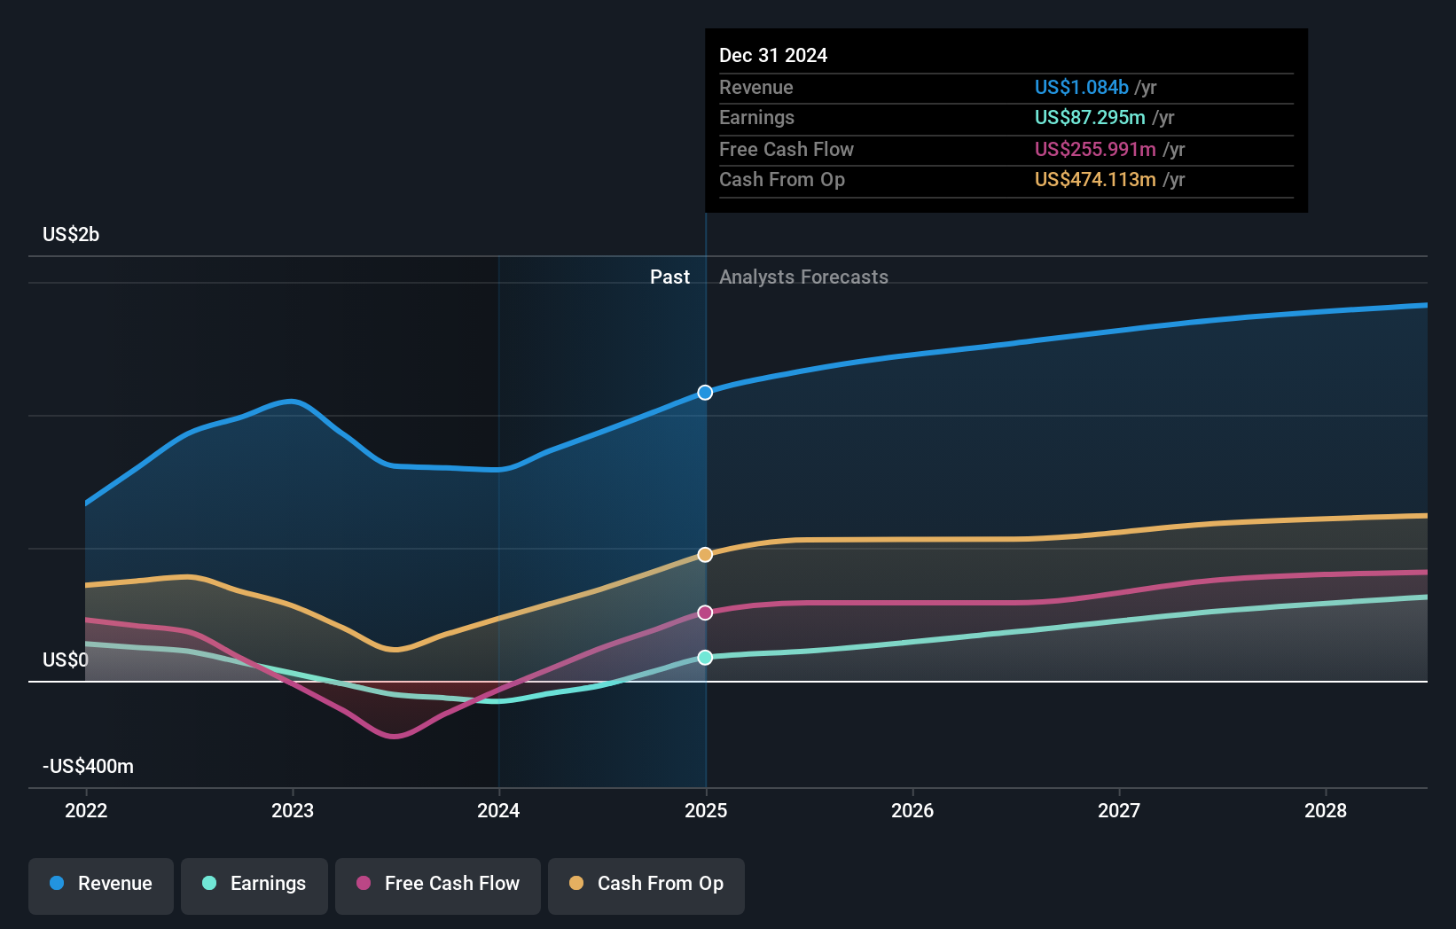This screenshot has height=929, width=1456.
Task: Click the yellow Cash From Op legend dot
Action: (x=576, y=885)
